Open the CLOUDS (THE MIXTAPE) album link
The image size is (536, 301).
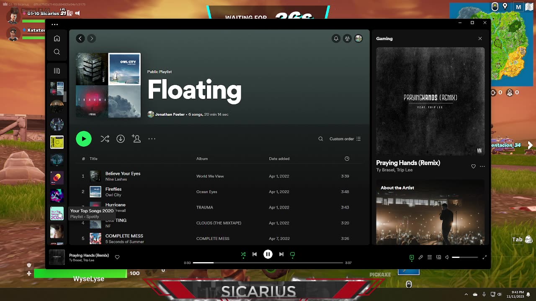[x=219, y=223]
